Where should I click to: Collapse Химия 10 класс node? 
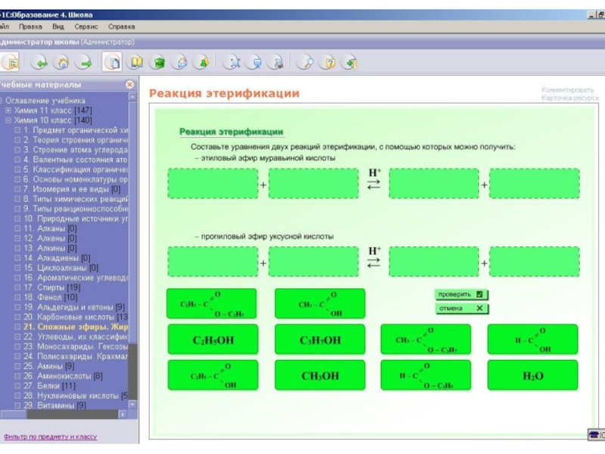pos(8,120)
